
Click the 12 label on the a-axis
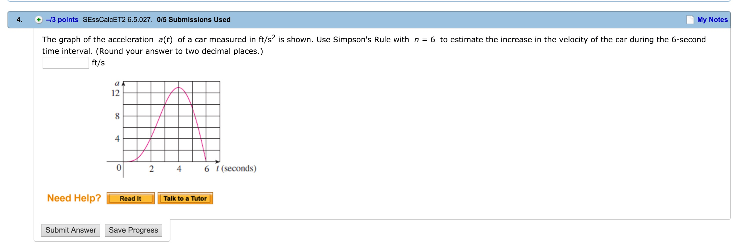(x=115, y=93)
